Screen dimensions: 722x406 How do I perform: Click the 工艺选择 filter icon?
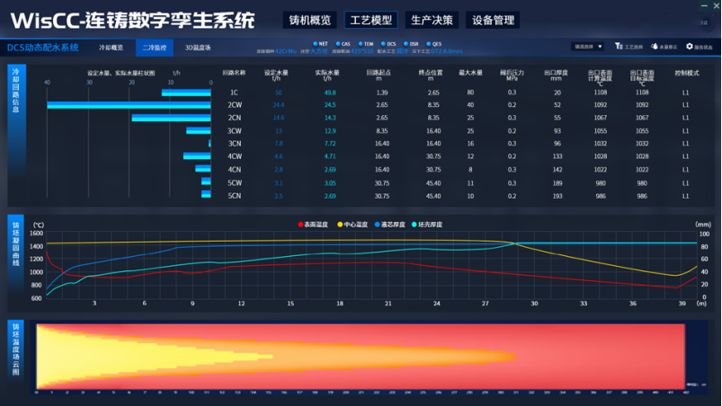pyautogui.click(x=619, y=46)
